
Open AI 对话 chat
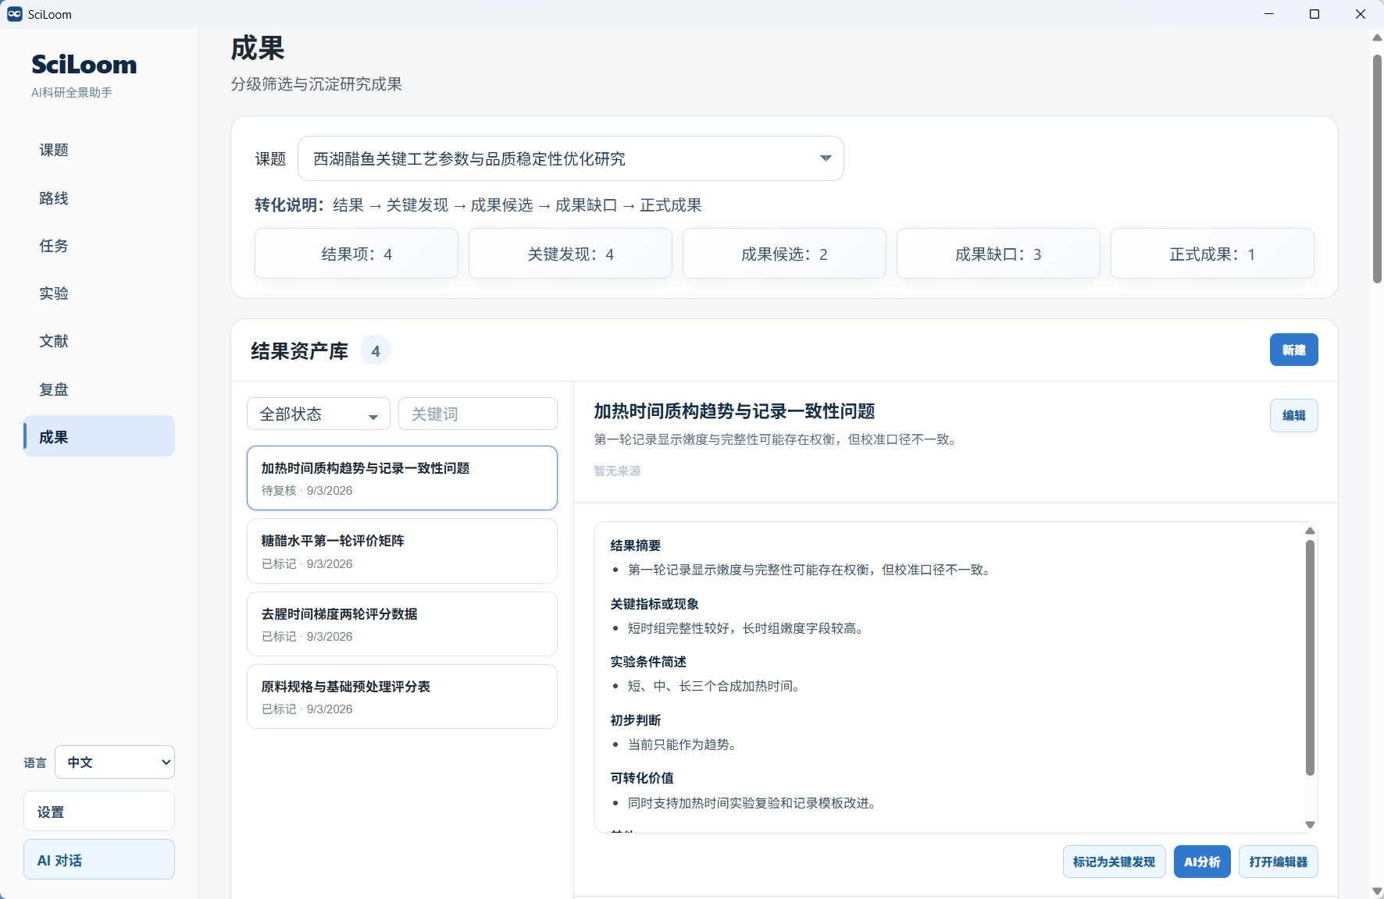(99, 860)
